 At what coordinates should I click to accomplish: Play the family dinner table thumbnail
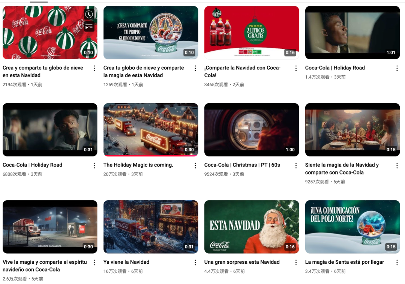click(x=352, y=130)
